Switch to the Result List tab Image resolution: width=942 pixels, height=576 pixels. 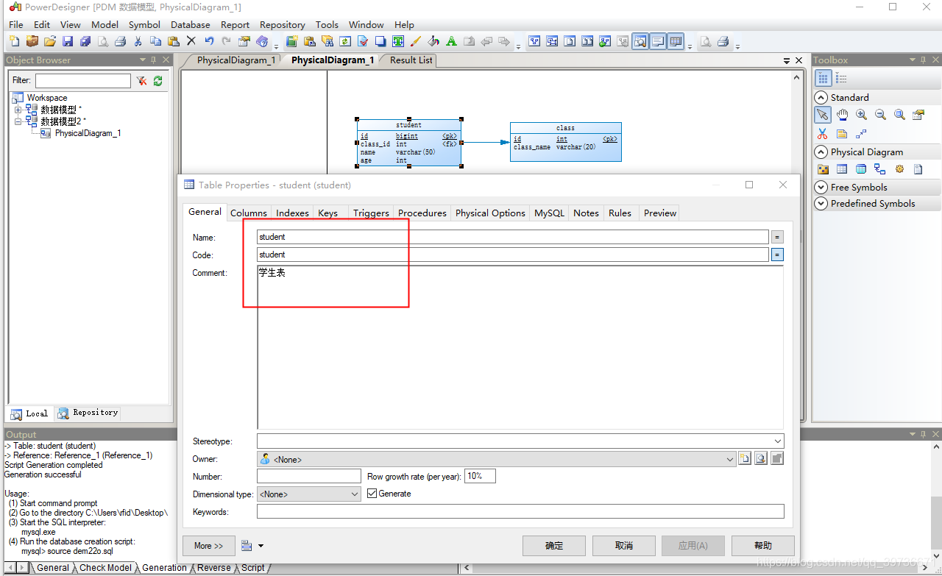pyautogui.click(x=411, y=60)
